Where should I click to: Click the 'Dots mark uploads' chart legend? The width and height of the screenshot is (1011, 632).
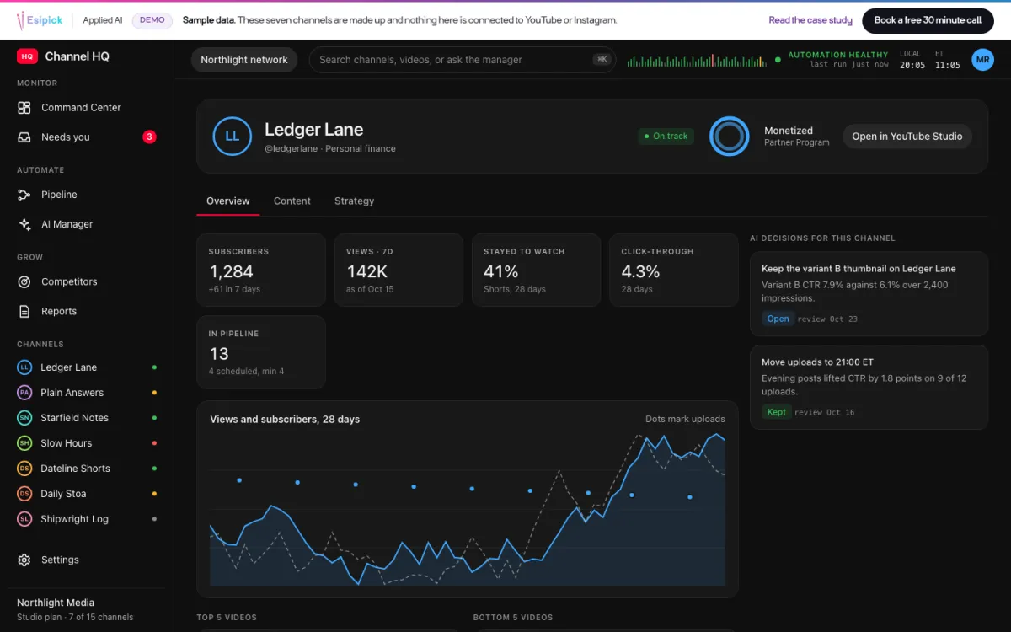tap(685, 419)
